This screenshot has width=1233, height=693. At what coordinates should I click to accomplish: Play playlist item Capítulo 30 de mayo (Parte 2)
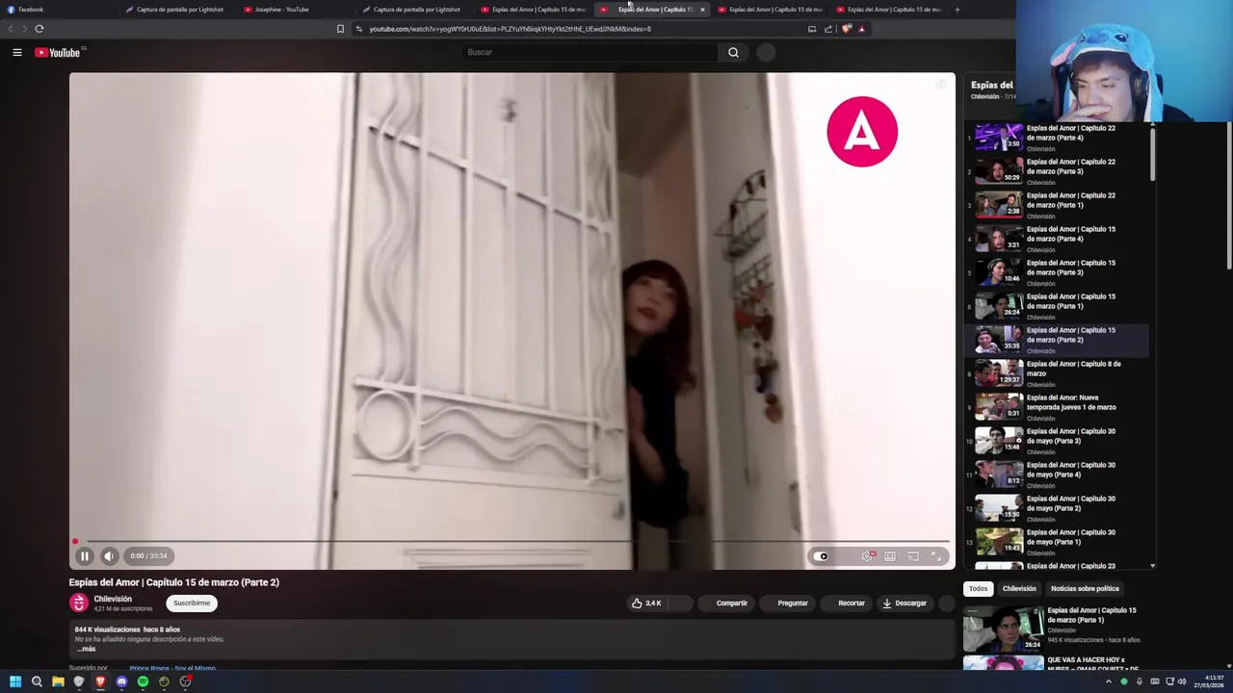[1057, 508]
